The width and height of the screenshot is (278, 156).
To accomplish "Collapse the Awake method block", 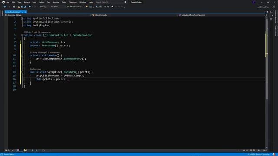I will pyautogui.click(x=22, y=55).
